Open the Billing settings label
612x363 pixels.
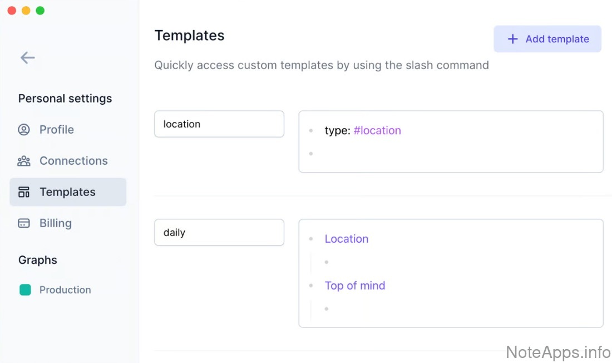(56, 223)
